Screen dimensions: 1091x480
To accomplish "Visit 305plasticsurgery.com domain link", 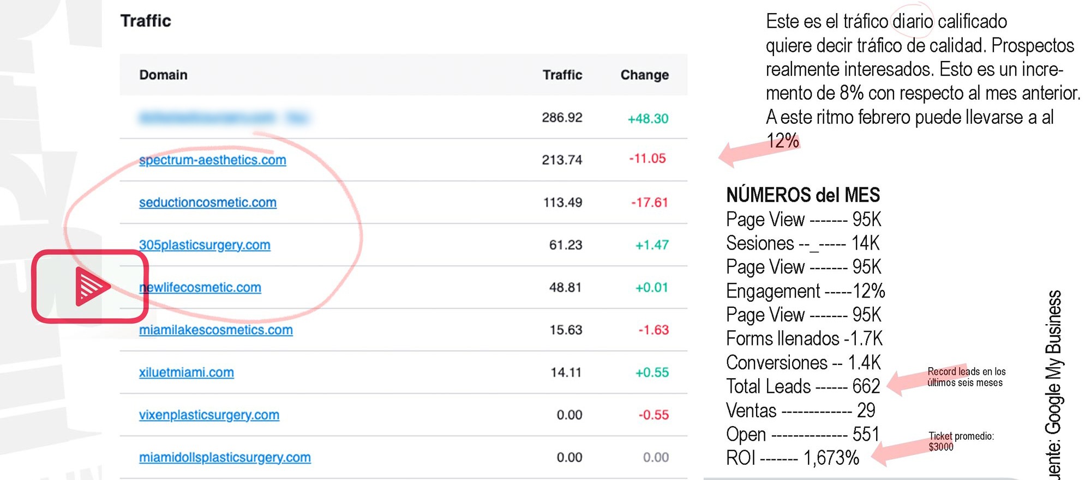I will pyautogui.click(x=205, y=245).
